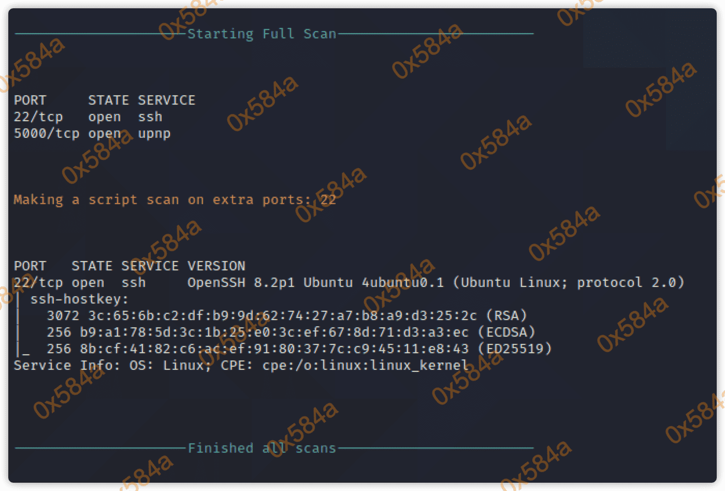This screenshot has height=491, width=725.
Task: Click the 5000/tcp port entry
Action: 47,134
